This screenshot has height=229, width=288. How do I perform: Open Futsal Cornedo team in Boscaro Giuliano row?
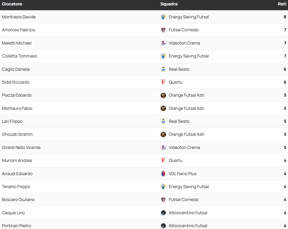pos(184,200)
